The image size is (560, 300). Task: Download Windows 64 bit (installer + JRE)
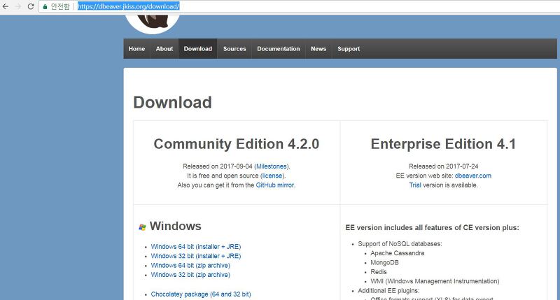196,246
